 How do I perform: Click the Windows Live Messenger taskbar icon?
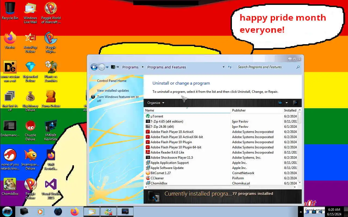click(x=108, y=211)
